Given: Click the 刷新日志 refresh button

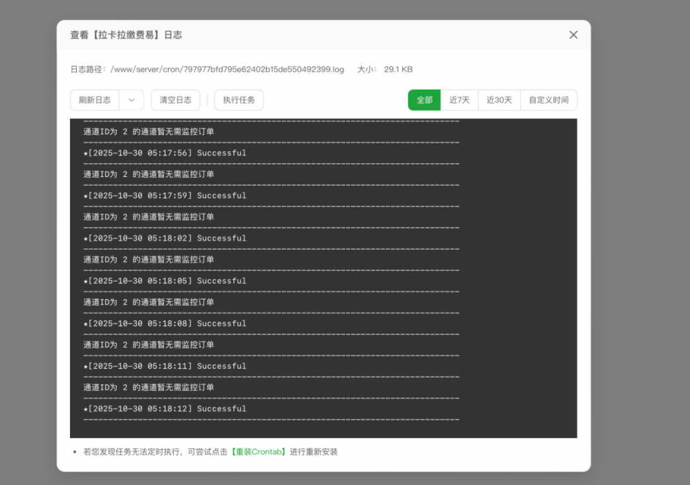Looking at the screenshot, I should [x=94, y=100].
